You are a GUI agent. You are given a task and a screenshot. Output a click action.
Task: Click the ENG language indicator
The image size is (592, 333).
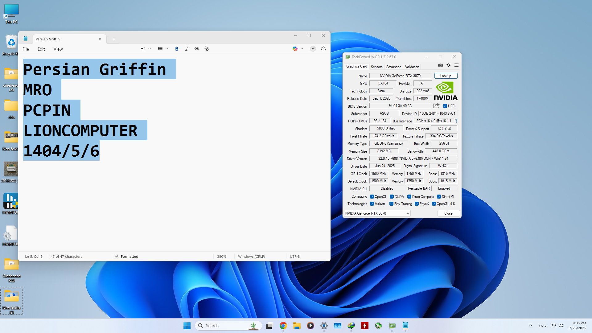542,326
